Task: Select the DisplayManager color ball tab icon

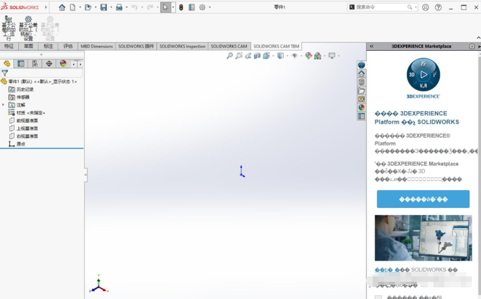Action: click(x=63, y=64)
